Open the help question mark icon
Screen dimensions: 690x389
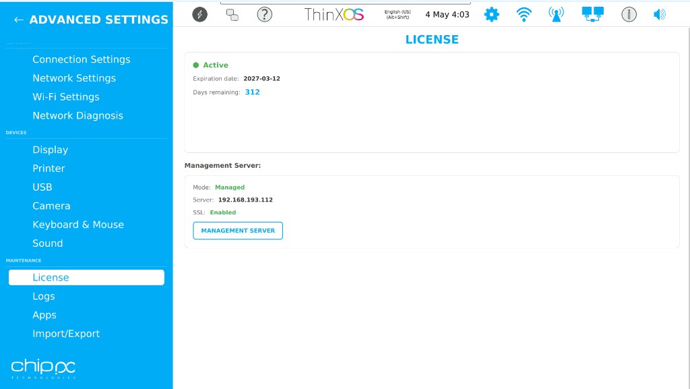tap(264, 15)
